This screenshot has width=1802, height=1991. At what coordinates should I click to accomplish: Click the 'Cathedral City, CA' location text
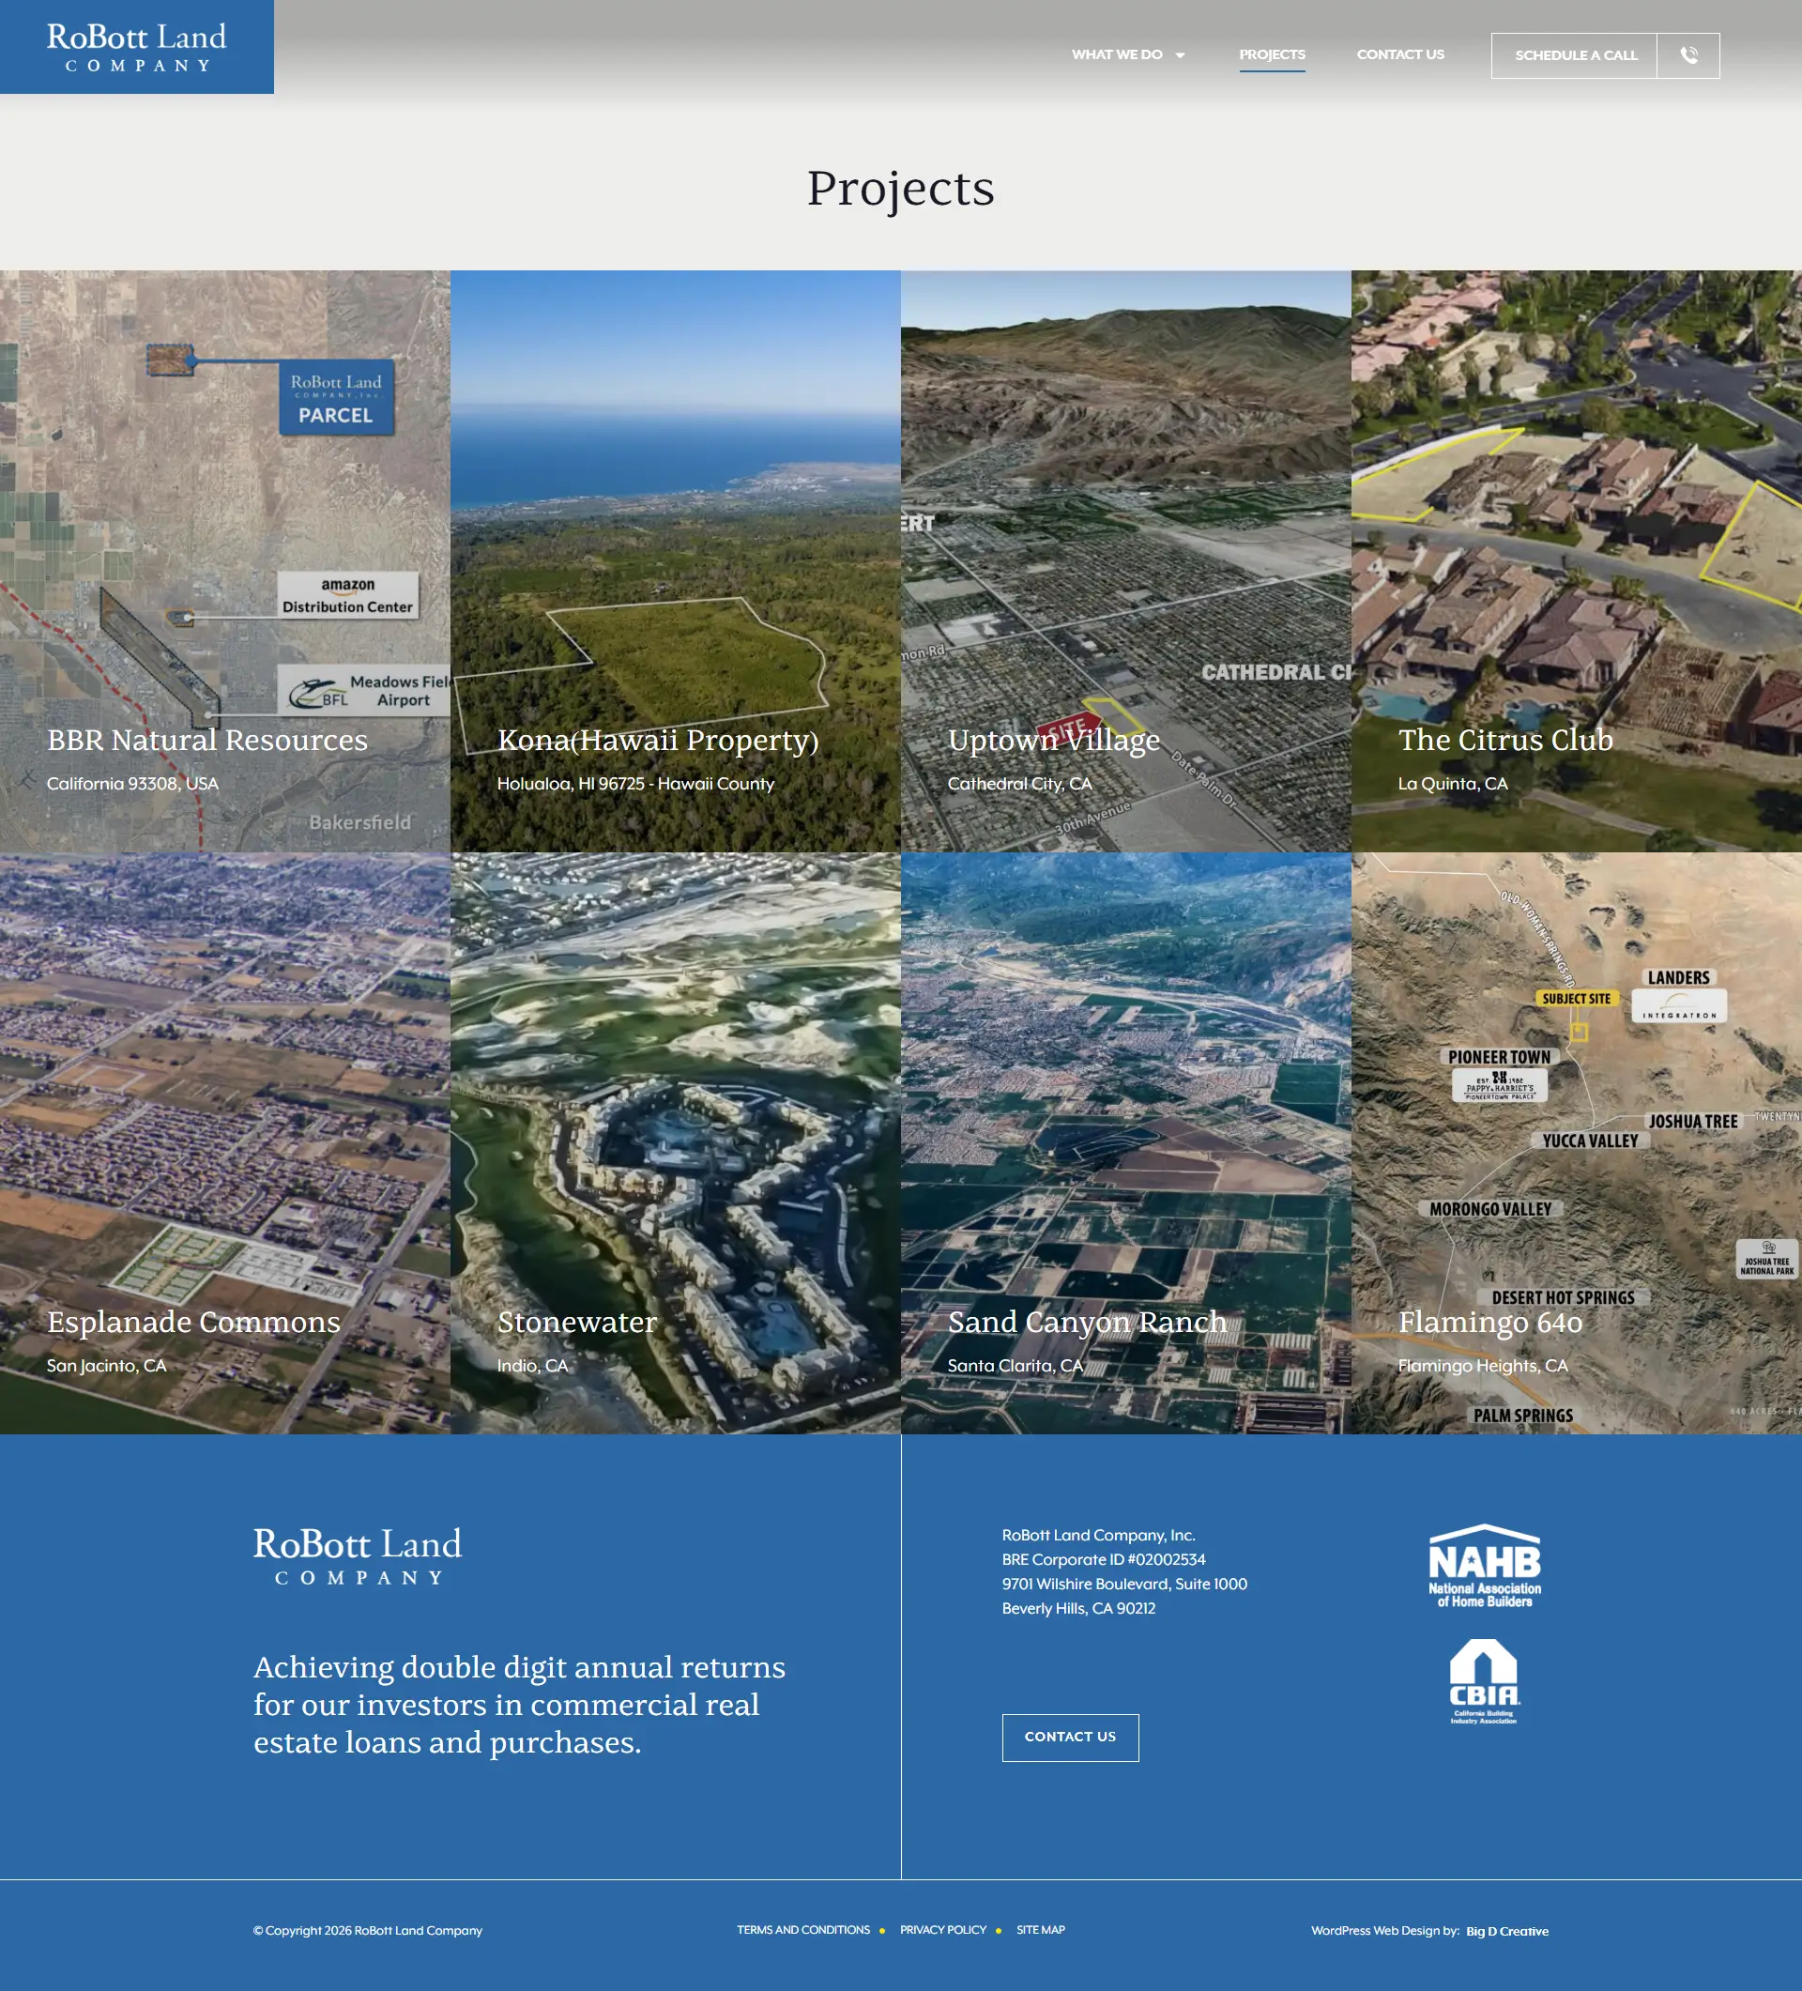point(1019,783)
